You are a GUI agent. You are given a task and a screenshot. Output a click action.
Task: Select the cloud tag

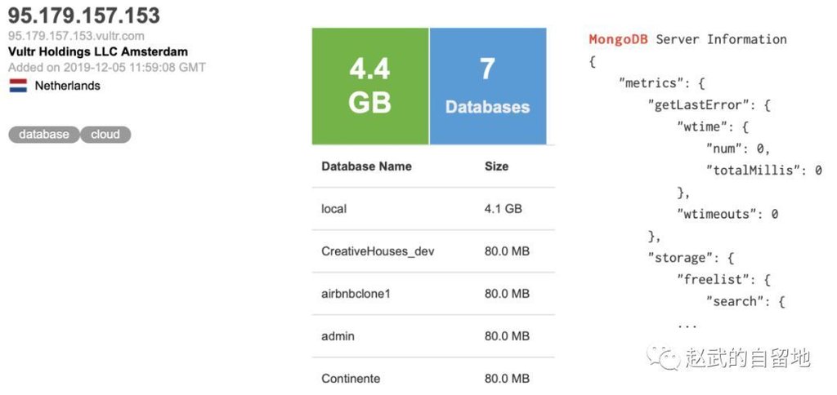pos(105,135)
